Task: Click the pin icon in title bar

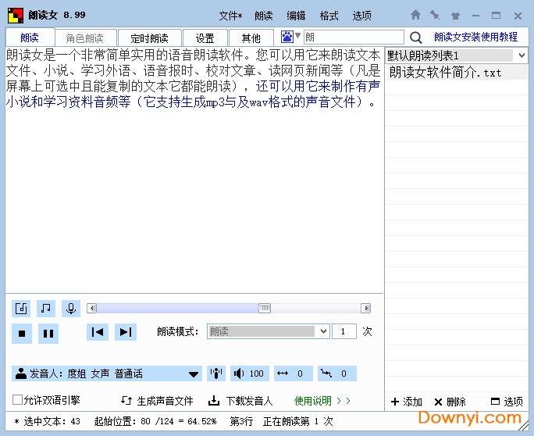Action: point(435,15)
